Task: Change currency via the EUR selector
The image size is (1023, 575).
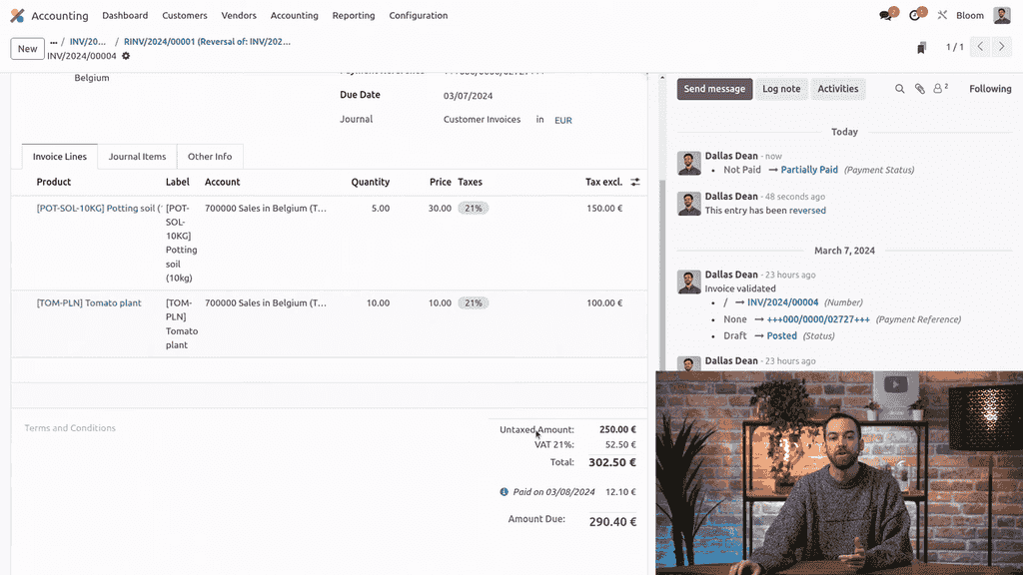Action: click(562, 120)
